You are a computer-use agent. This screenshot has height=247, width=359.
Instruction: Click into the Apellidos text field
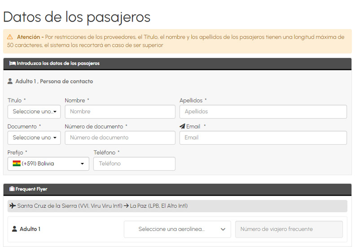point(263,112)
